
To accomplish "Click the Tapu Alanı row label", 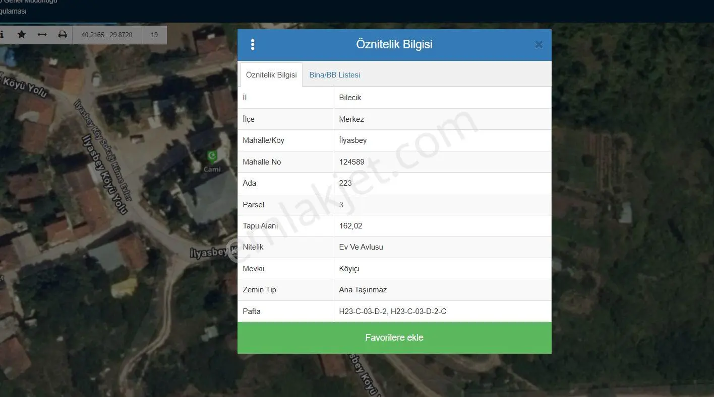I will pos(260,226).
